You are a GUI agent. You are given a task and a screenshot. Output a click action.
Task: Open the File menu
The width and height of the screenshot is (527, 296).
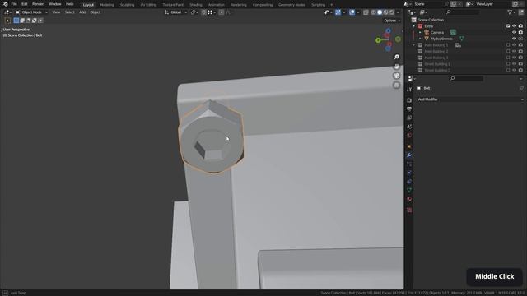coord(14,4)
